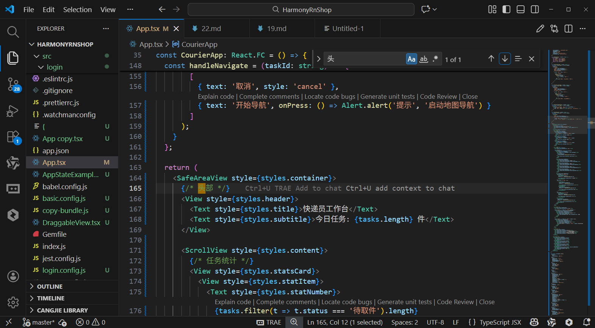Open the File menu
This screenshot has height=328, width=595.
click(x=29, y=9)
